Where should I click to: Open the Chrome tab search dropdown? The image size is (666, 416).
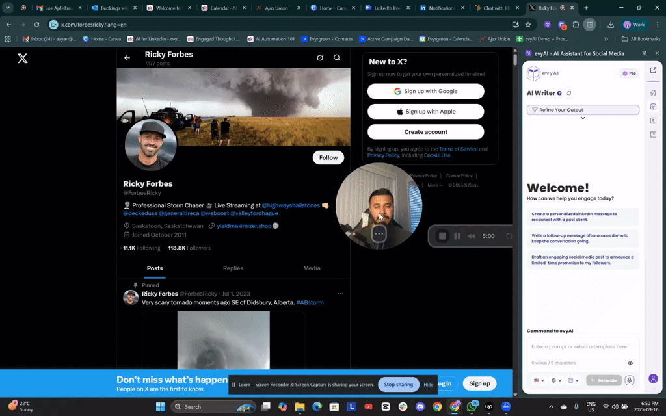(8, 8)
